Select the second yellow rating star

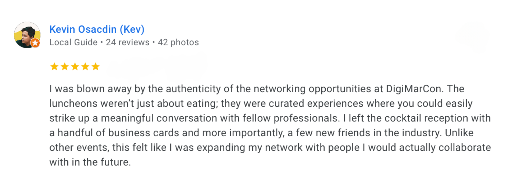[65, 67]
